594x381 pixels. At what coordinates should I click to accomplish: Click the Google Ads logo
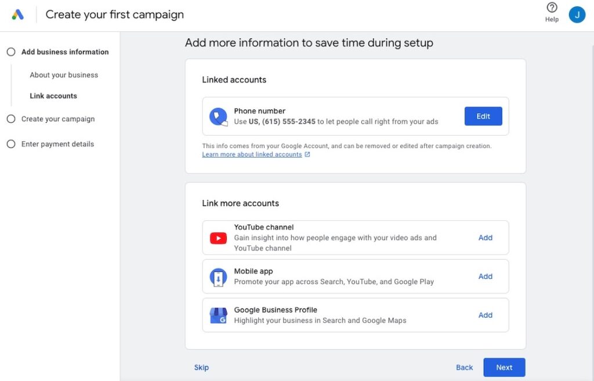pyautogui.click(x=18, y=14)
